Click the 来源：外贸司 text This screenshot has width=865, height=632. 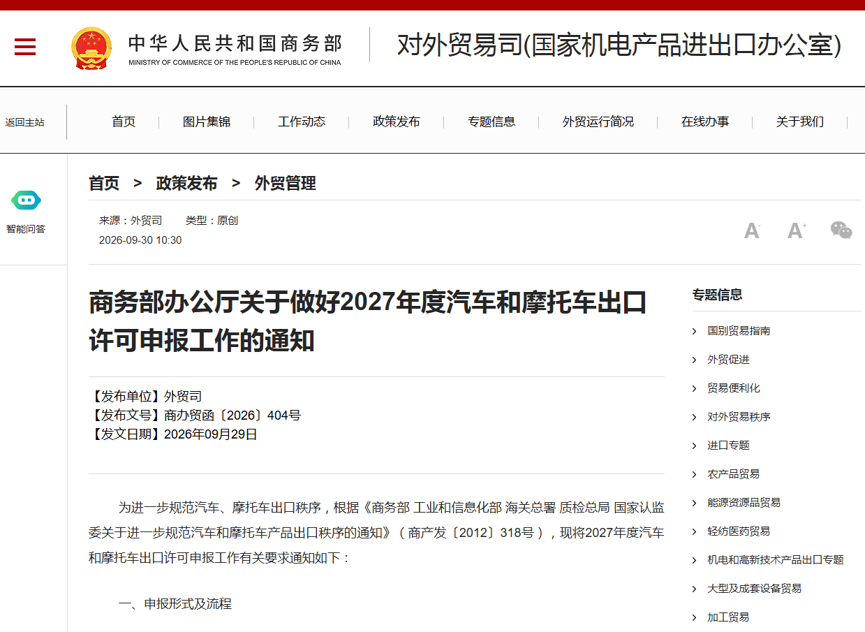click(x=131, y=221)
